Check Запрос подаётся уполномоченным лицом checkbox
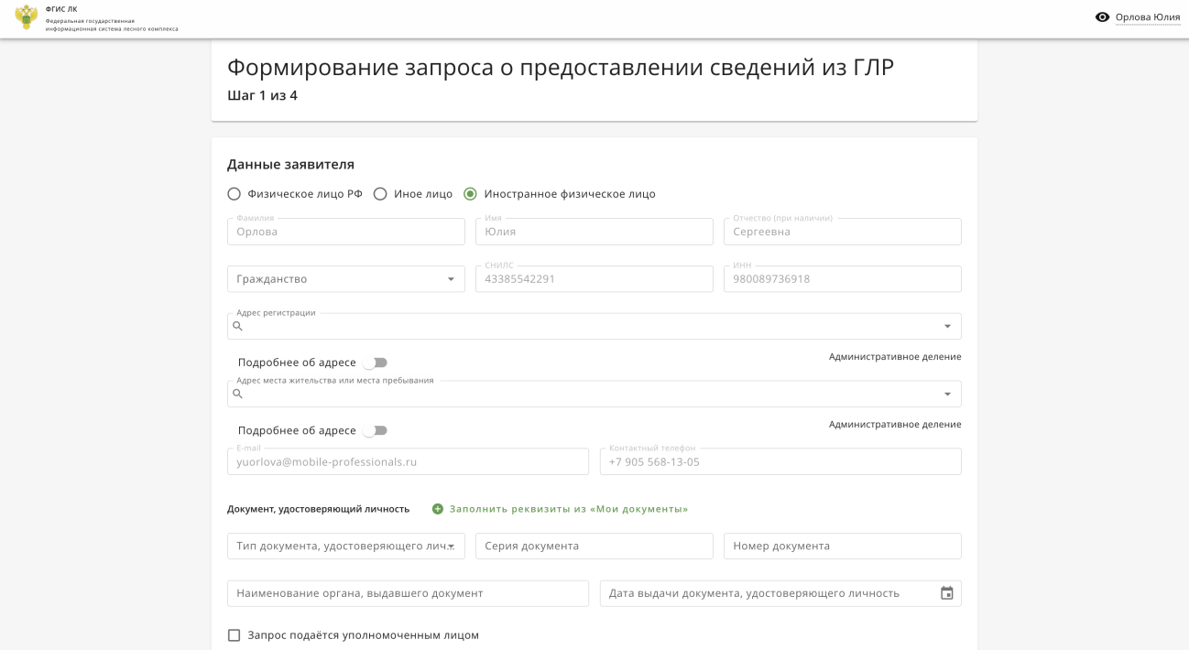 pyautogui.click(x=235, y=635)
